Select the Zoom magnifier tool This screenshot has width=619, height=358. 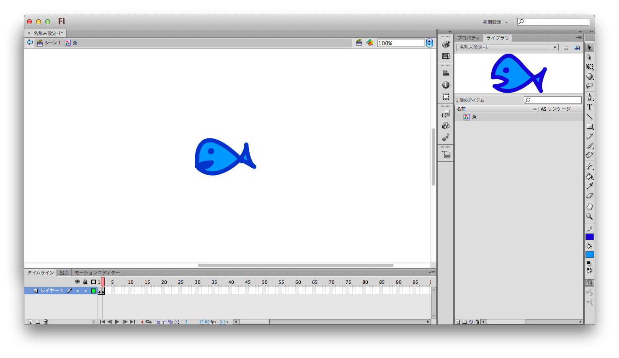pos(589,217)
